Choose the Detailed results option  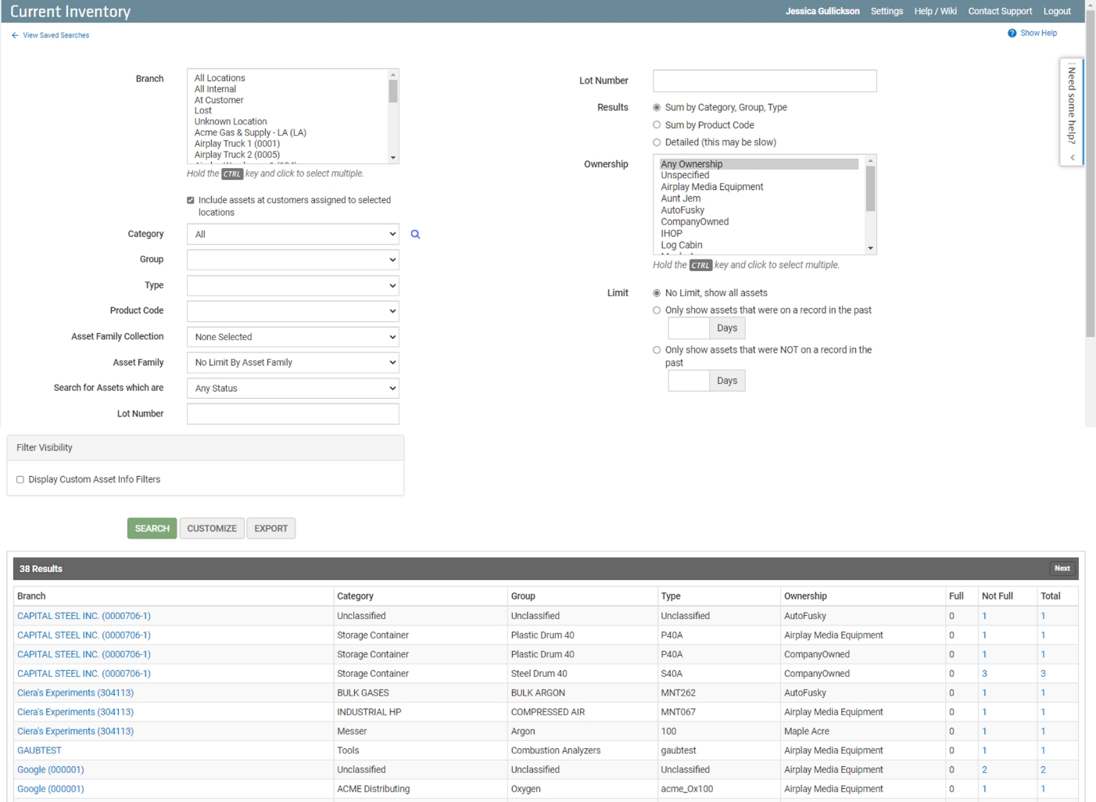point(657,142)
